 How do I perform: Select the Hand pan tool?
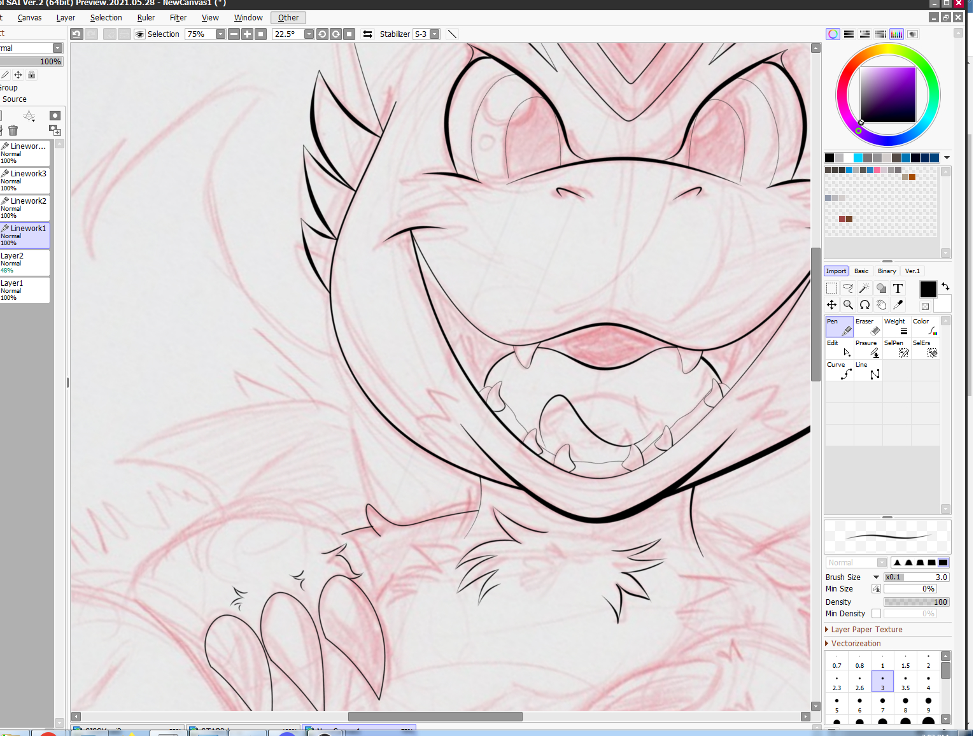pyautogui.click(x=881, y=305)
